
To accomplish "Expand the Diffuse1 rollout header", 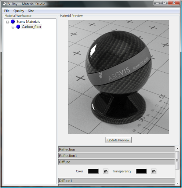I will coord(116,181).
